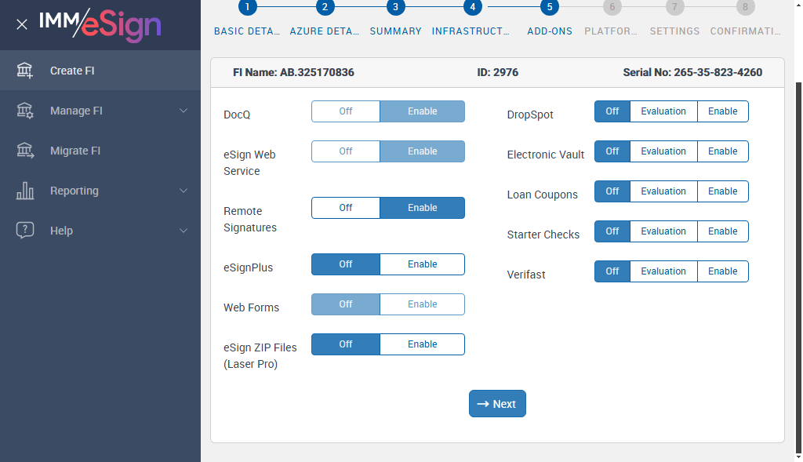Click disabled step 7 circle
The image size is (803, 462).
(674, 6)
